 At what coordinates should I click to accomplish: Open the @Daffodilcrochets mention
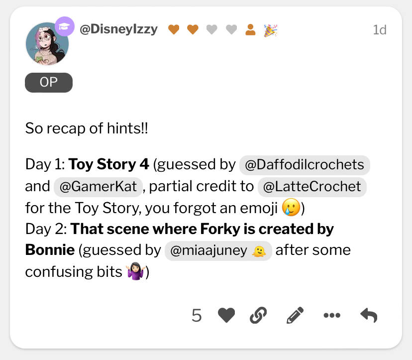pyautogui.click(x=305, y=164)
